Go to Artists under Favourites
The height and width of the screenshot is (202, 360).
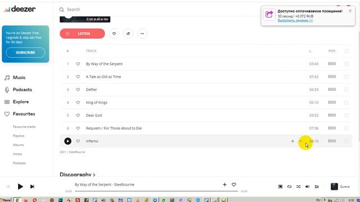17,154
